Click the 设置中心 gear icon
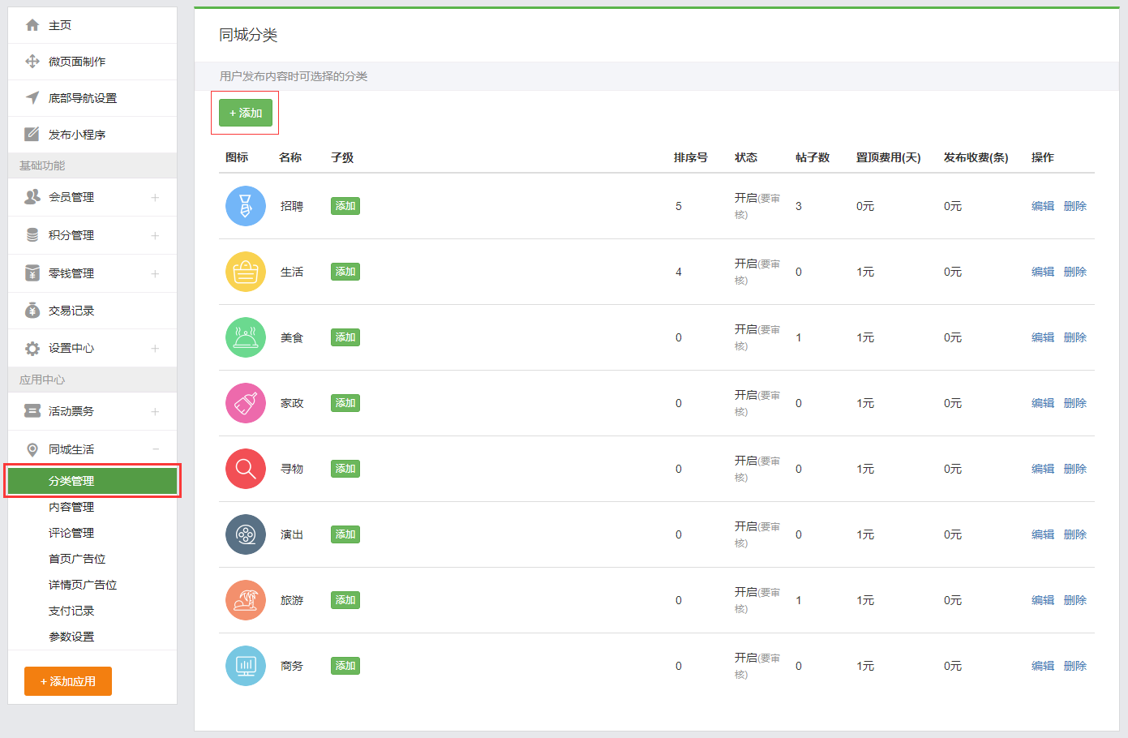The height and width of the screenshot is (738, 1128). [32, 348]
